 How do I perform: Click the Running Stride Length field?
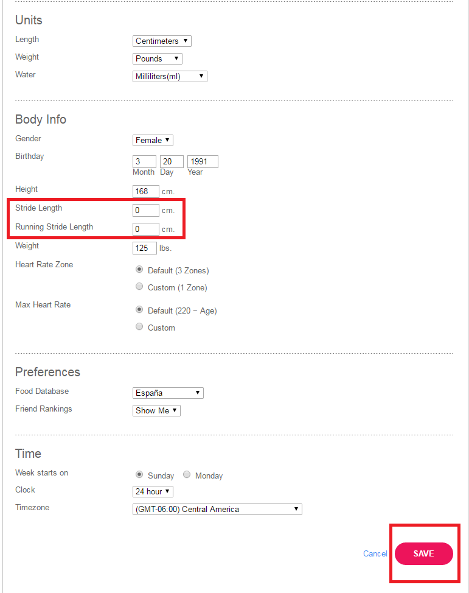[146, 230]
